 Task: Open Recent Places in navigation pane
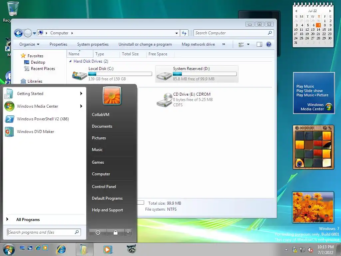(x=40, y=69)
